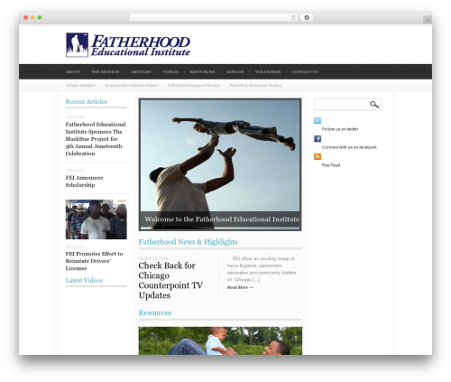Click the Latest Videos heading

84,280
